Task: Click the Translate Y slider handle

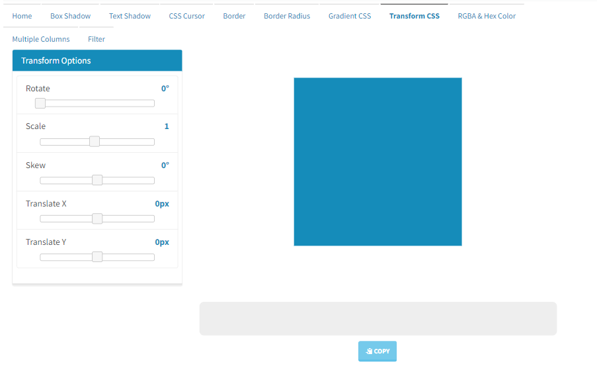Action: click(x=97, y=257)
